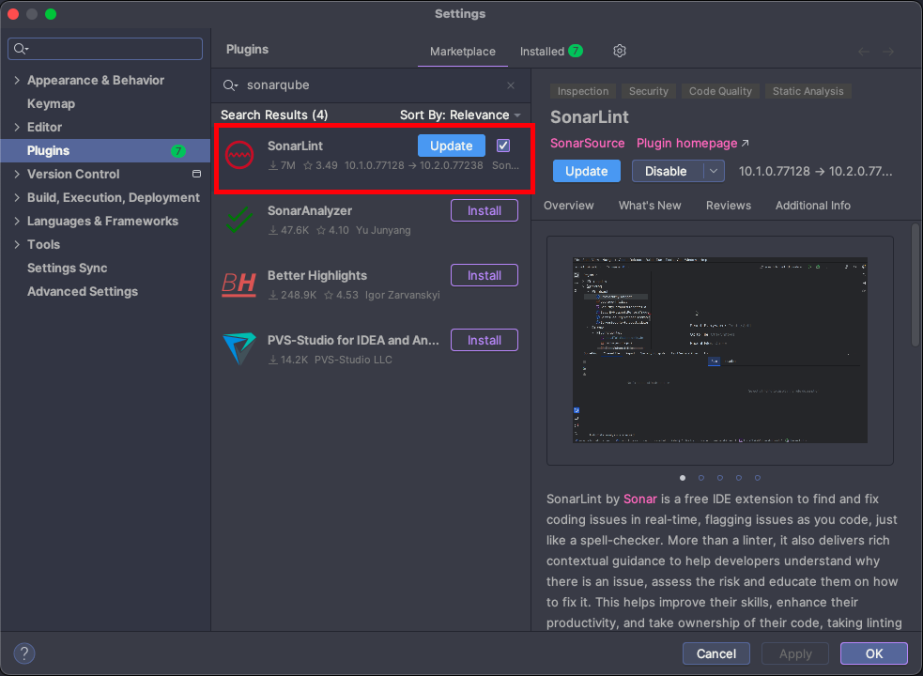
Task: Click the SonarLint plugin logo icon
Action: pos(239,155)
